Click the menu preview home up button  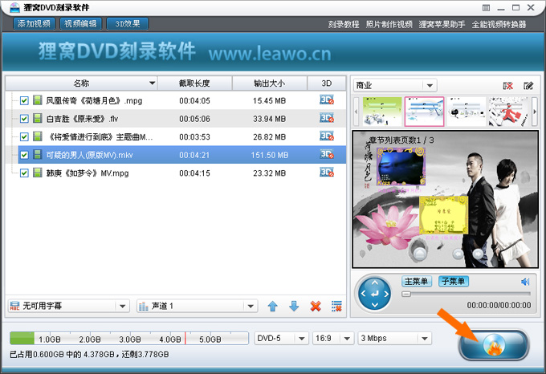tap(419, 253)
